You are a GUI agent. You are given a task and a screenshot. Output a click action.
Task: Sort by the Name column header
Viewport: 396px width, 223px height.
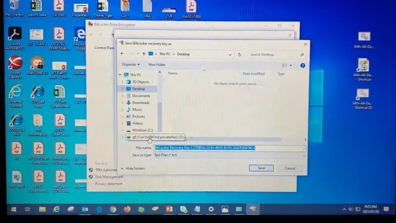pos(173,73)
